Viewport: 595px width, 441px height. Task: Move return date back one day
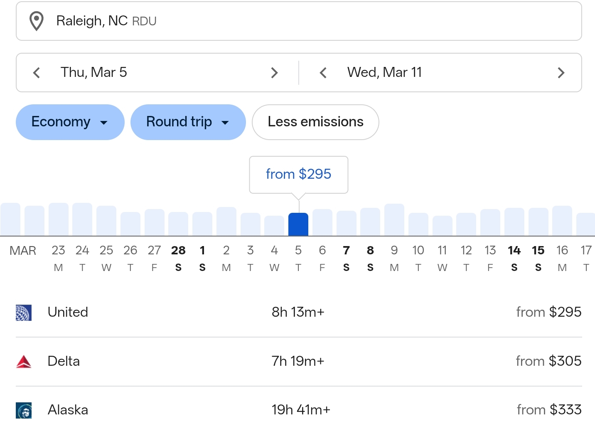[323, 73]
